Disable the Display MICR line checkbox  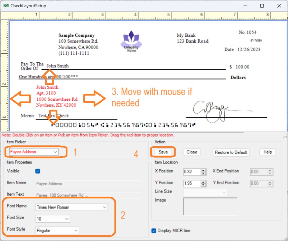click(154, 230)
